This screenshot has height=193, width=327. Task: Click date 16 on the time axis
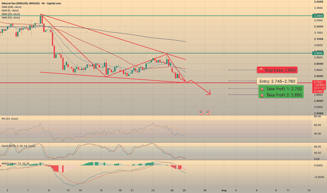click(x=101, y=190)
